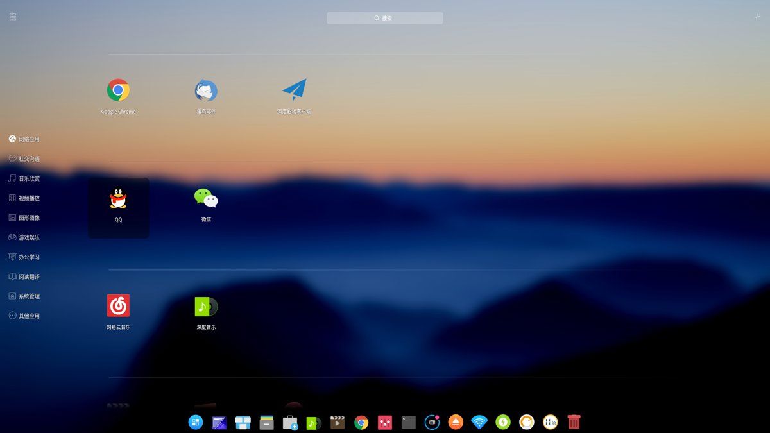Screen dimensions: 770x433
Task: Click show desktop icon in dock
Action: [219, 422]
